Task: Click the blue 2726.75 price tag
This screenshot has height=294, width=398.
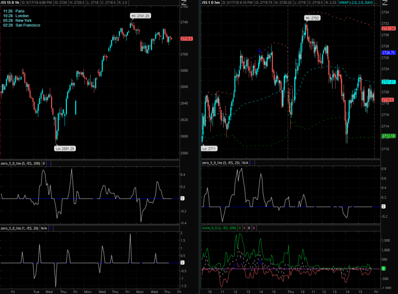Action: click(388, 53)
